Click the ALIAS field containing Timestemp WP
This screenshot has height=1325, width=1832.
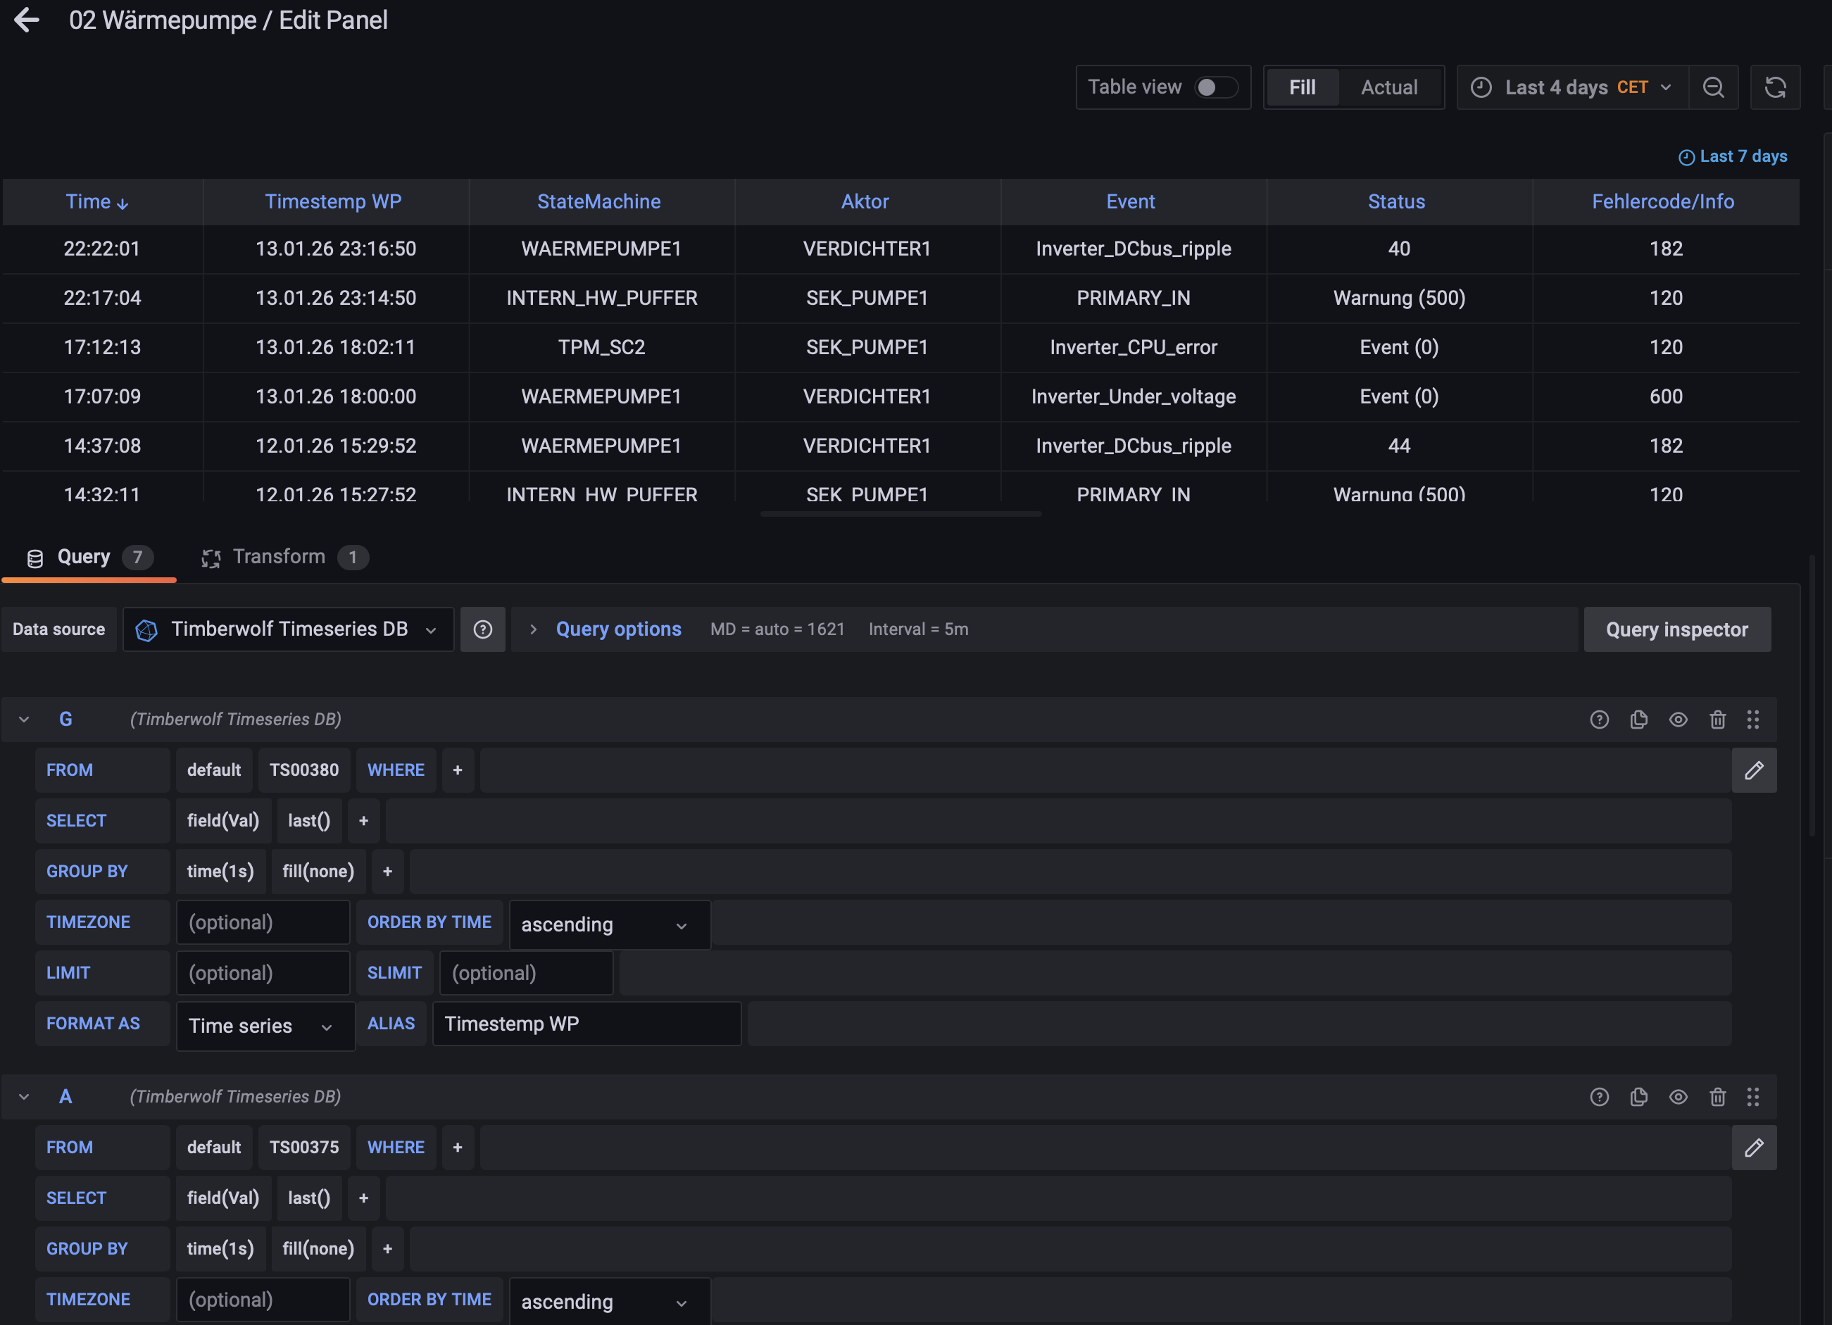coord(586,1024)
